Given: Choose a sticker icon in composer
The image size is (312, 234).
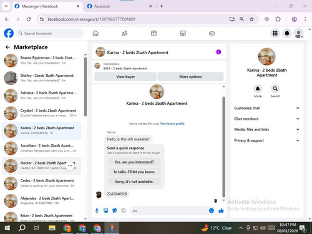Looking at the screenshot, I should coord(115,211).
